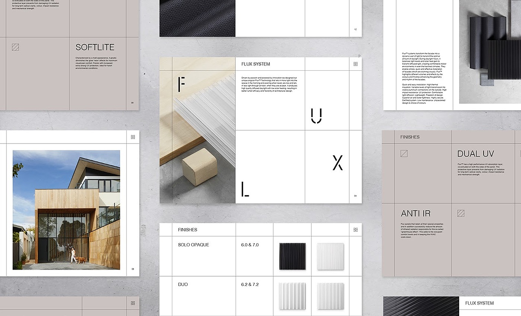Click page number 12 beside the fabric image
The image size is (521, 316).
[x=355, y=30]
